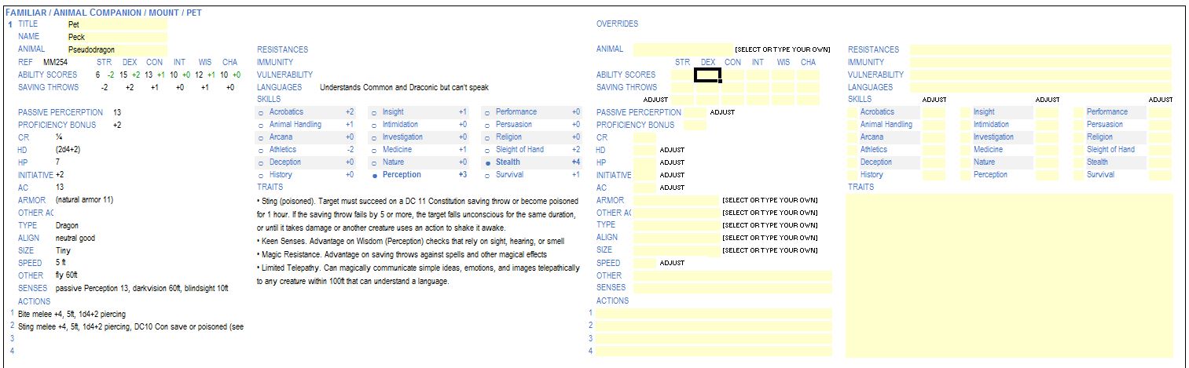Open the Type override select-or-type field
Screen dimensions: 1189x368
tap(676, 225)
